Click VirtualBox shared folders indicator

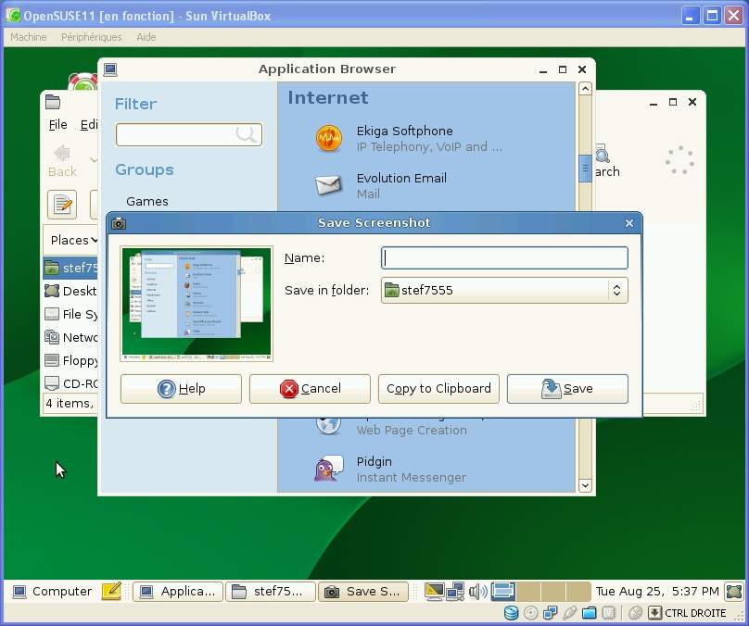[590, 613]
